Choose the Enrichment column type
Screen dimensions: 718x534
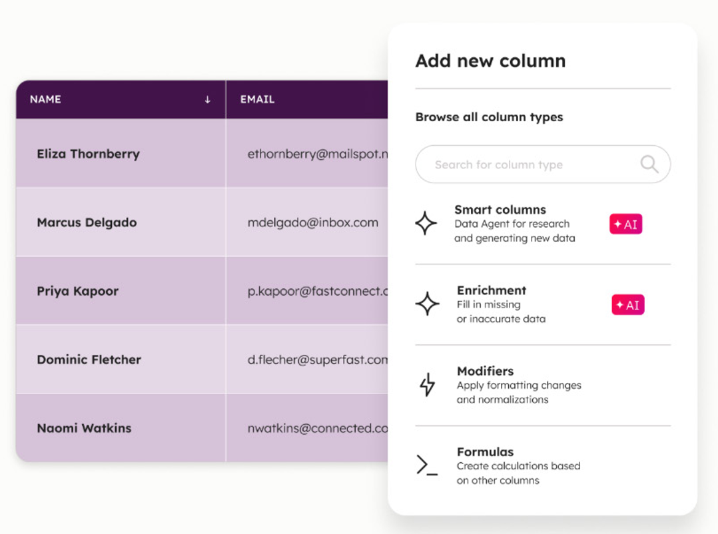click(x=492, y=290)
